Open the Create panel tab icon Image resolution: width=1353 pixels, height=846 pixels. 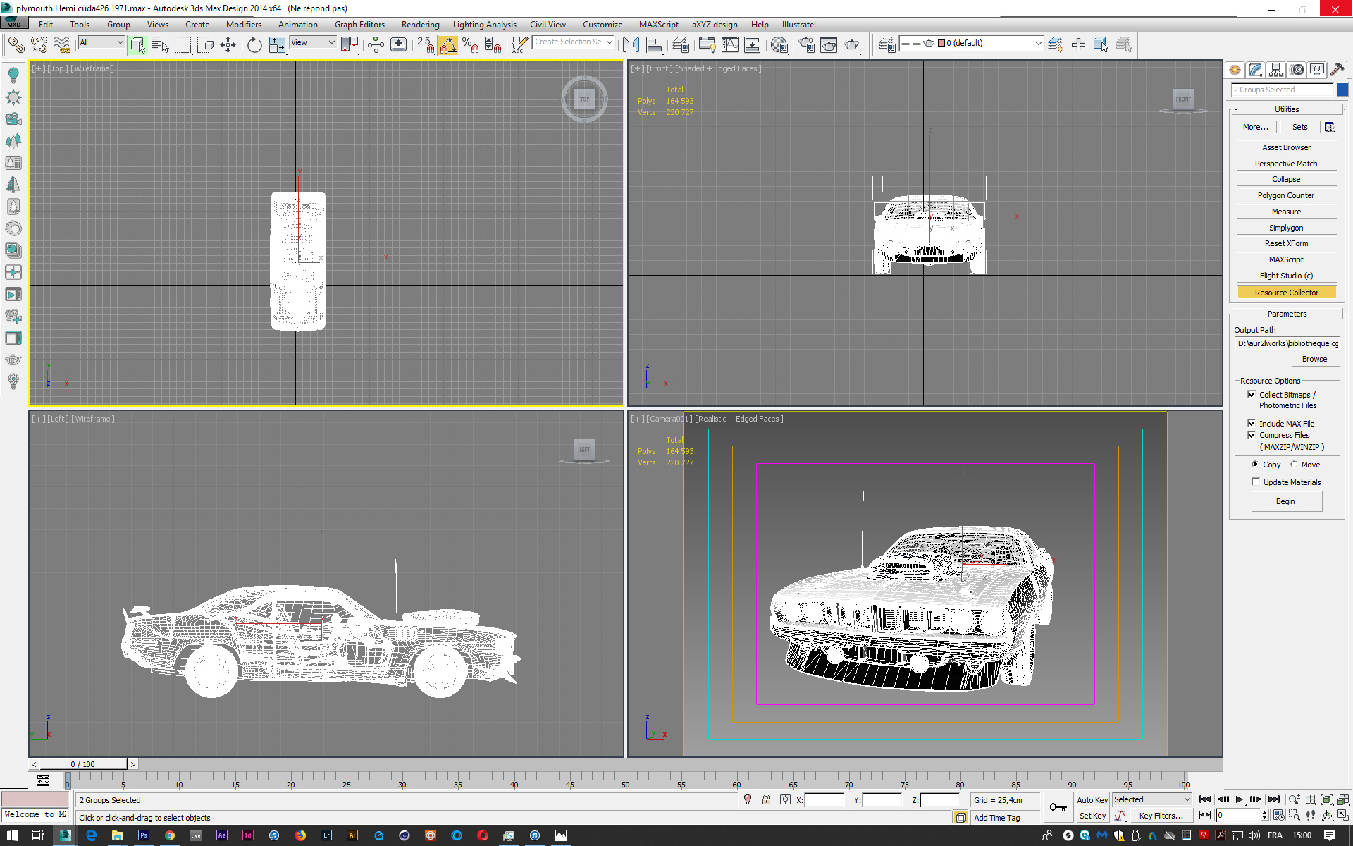click(x=1235, y=70)
